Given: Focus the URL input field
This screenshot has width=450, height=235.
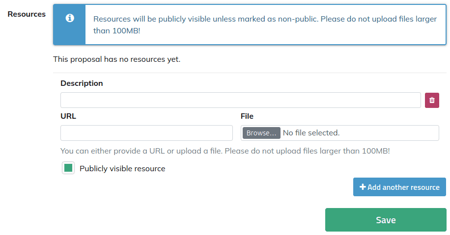Looking at the screenshot, I should pyautogui.click(x=146, y=133).
